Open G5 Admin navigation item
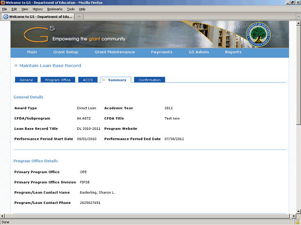 pyautogui.click(x=198, y=52)
